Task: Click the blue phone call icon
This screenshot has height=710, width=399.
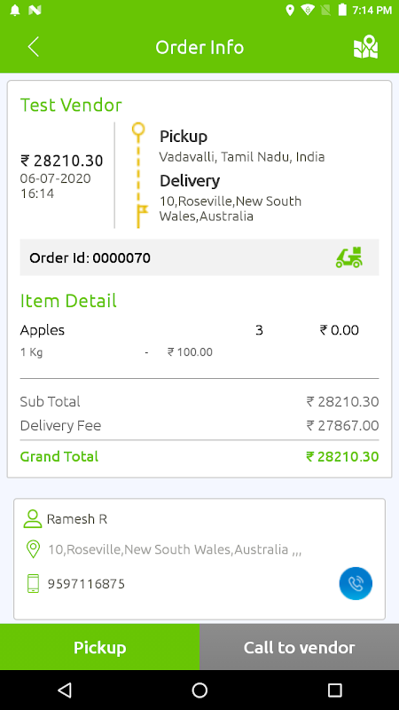Action: (356, 583)
